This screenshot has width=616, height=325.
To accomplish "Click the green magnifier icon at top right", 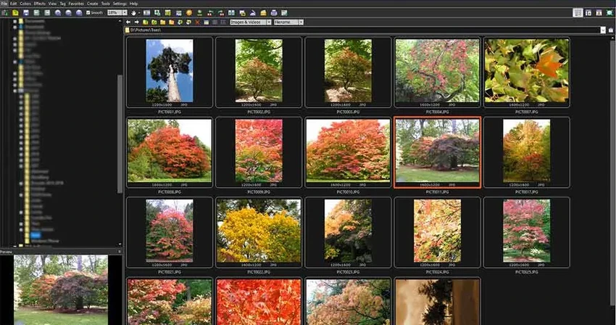I will (x=609, y=12).
